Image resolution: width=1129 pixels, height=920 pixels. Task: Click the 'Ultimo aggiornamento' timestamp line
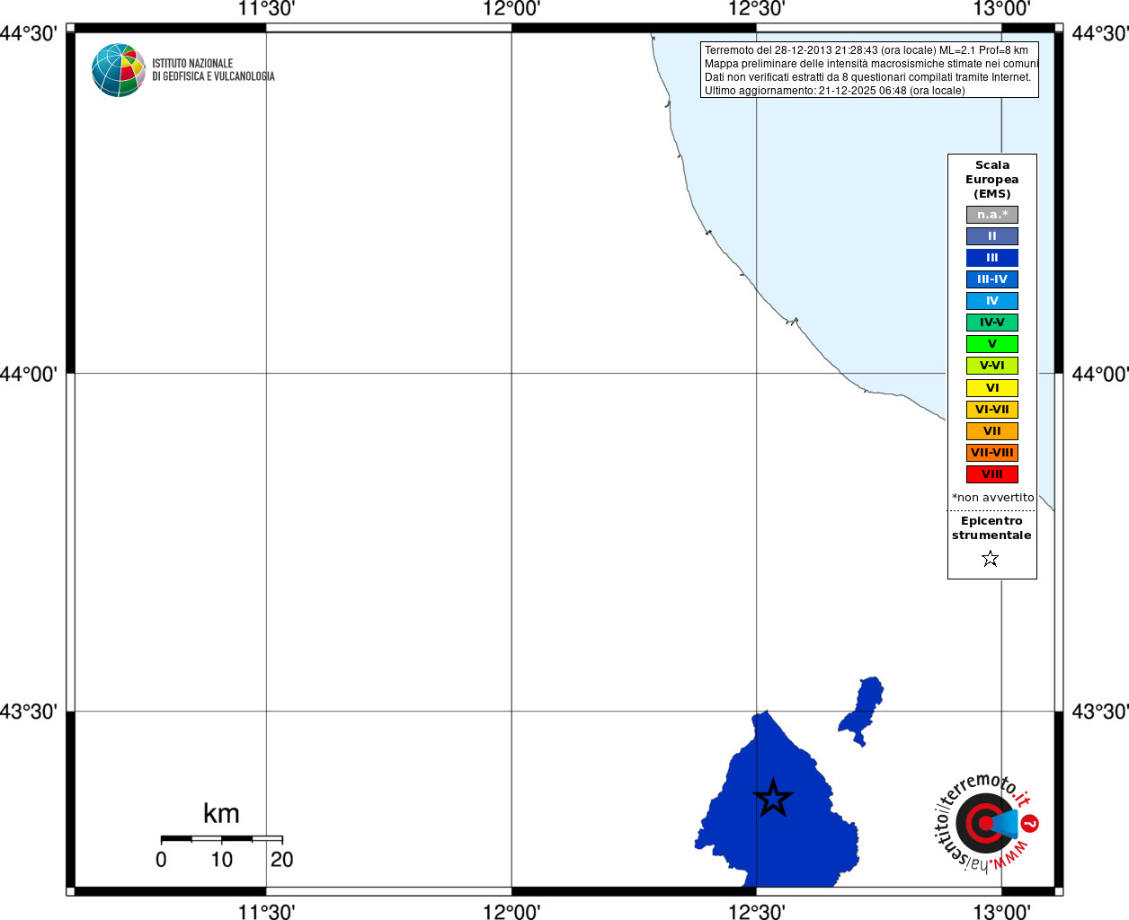835,91
